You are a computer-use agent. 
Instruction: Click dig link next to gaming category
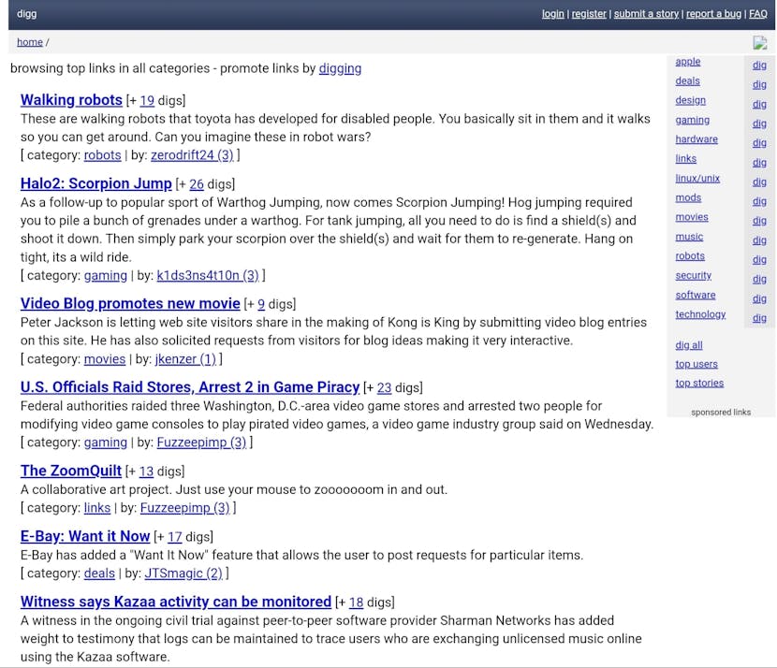759,123
